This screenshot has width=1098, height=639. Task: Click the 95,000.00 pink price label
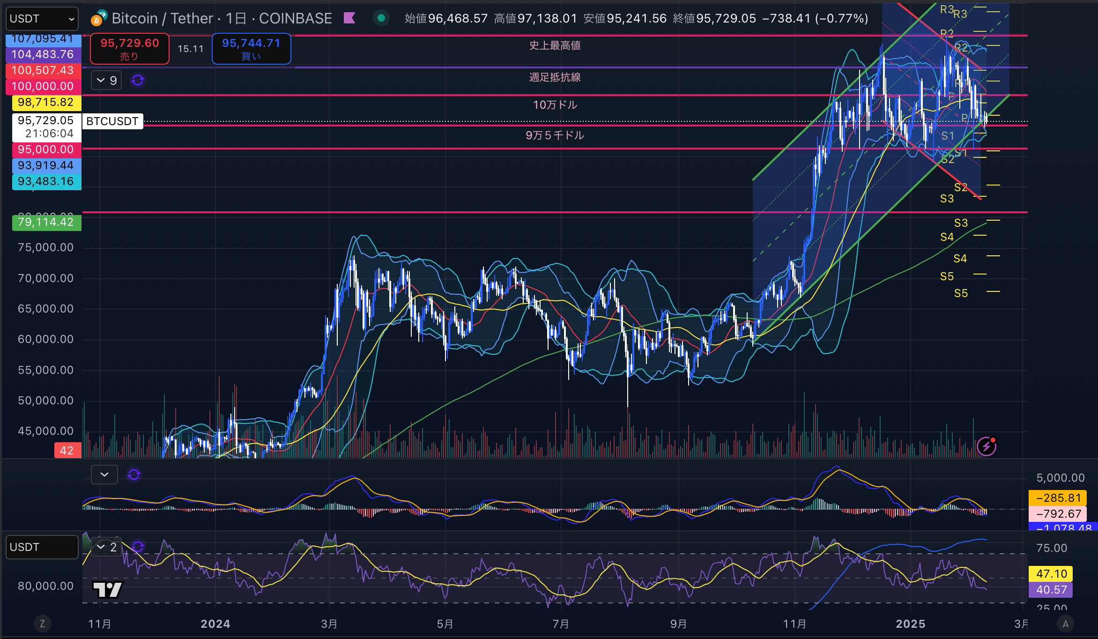(x=46, y=149)
